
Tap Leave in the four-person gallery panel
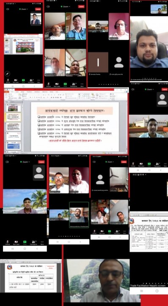tap(81, 6)
